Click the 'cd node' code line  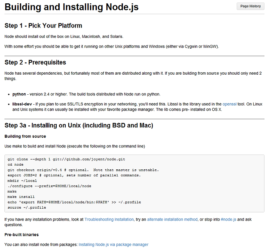[x=16, y=164]
